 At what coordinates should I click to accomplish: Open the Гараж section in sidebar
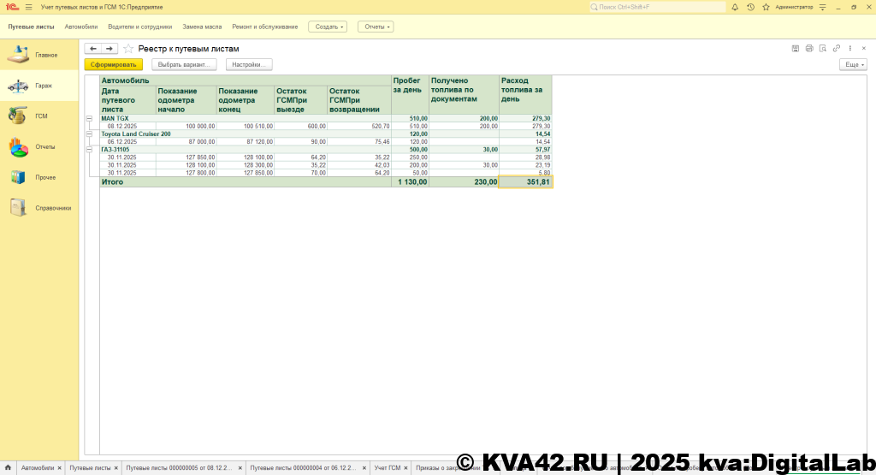pyautogui.click(x=39, y=86)
